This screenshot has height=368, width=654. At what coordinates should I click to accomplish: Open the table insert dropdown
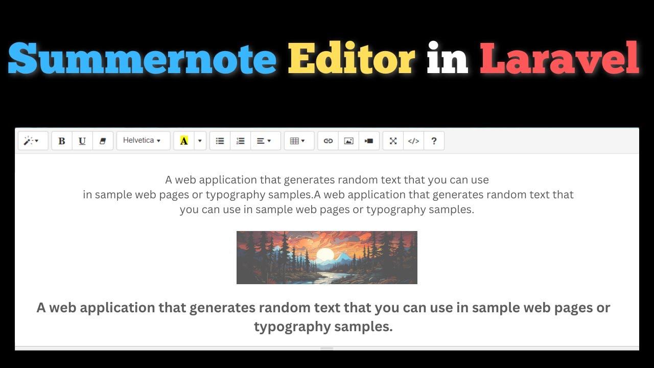click(x=299, y=141)
